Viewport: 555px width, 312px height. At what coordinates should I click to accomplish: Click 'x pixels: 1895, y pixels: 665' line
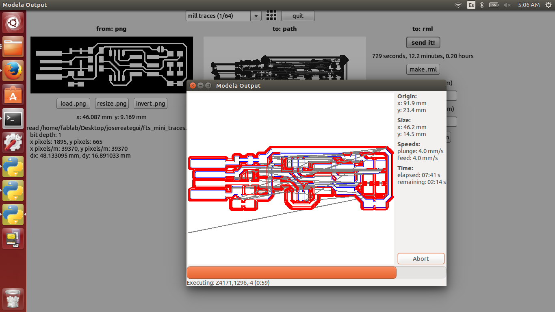click(66, 142)
